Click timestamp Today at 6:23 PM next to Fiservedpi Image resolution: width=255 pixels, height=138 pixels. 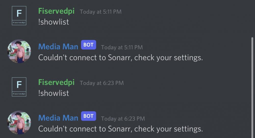point(102,83)
